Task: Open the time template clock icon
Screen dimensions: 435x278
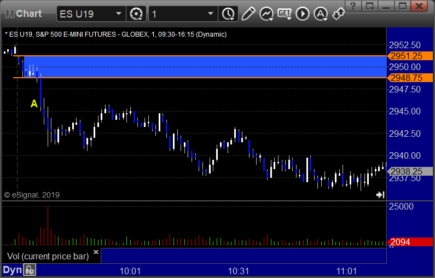Action: [x=228, y=14]
